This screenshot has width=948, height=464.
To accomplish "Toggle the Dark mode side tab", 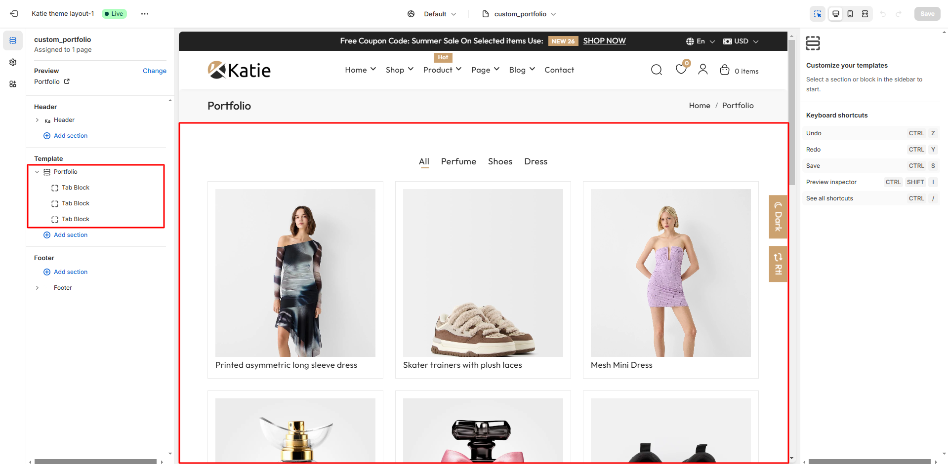I will click(x=778, y=217).
